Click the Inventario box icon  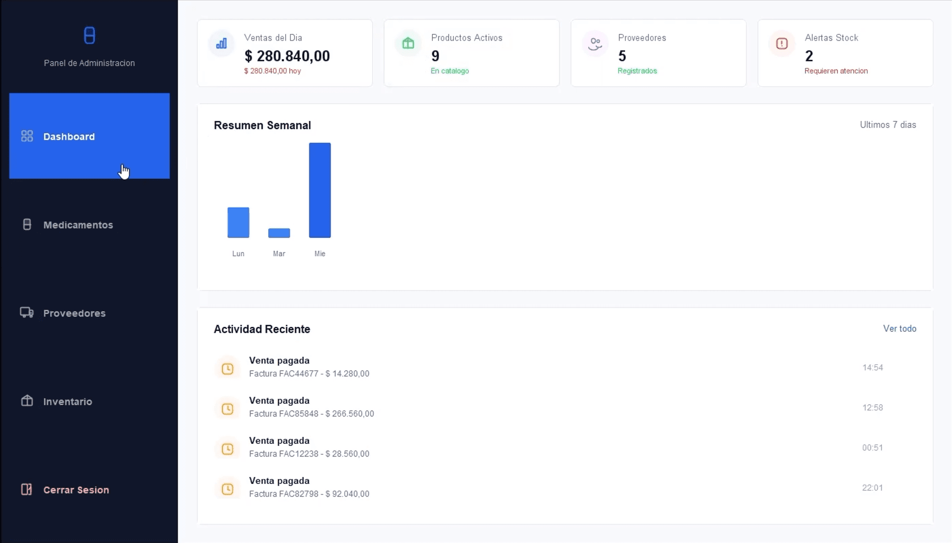click(x=27, y=401)
